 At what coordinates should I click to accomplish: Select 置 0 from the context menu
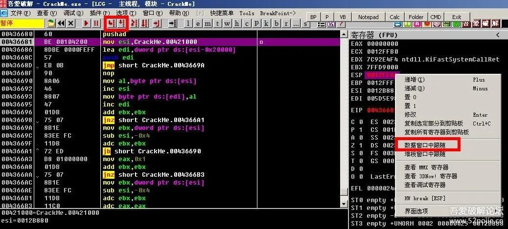pos(448,97)
